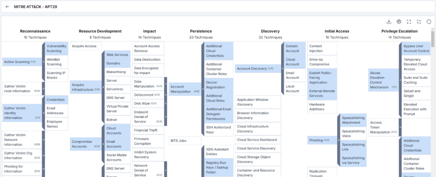The width and height of the screenshot is (436, 177).
Task: Click the circular refresh icon
Action: click(429, 21)
